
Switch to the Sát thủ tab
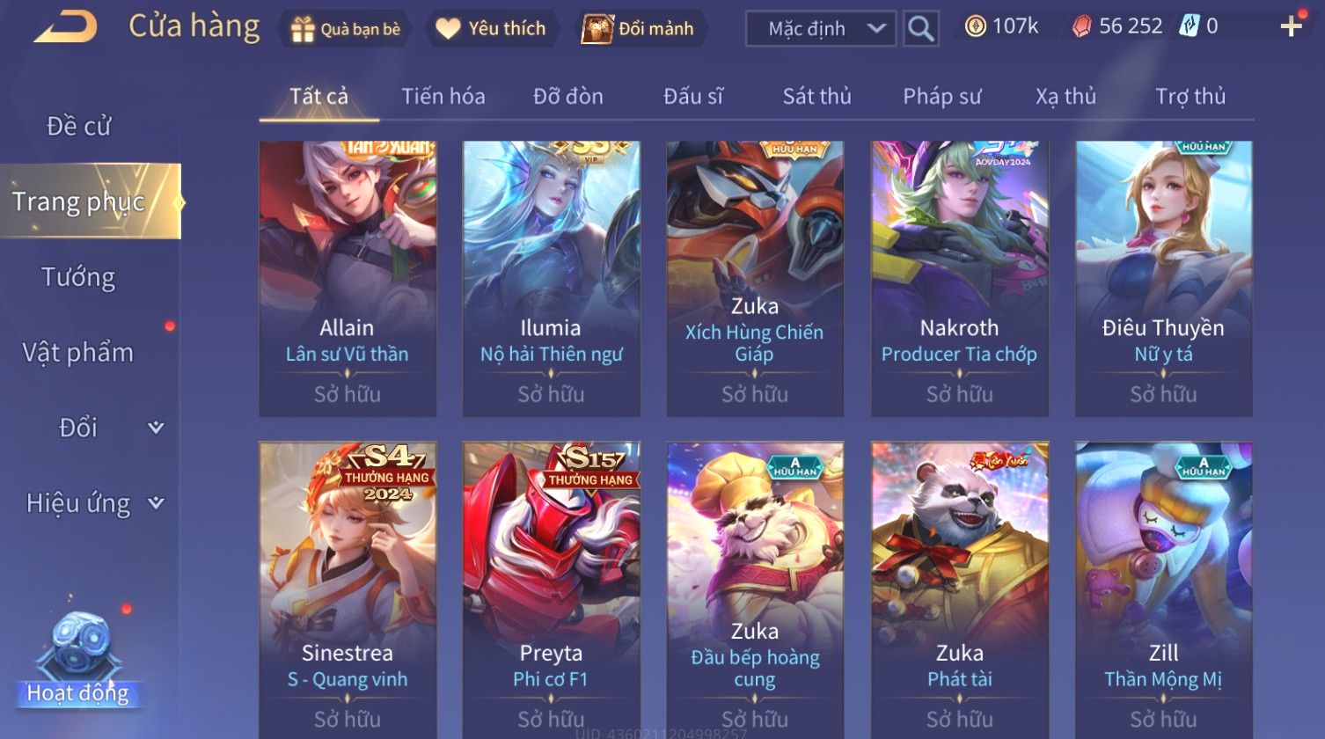tap(816, 96)
